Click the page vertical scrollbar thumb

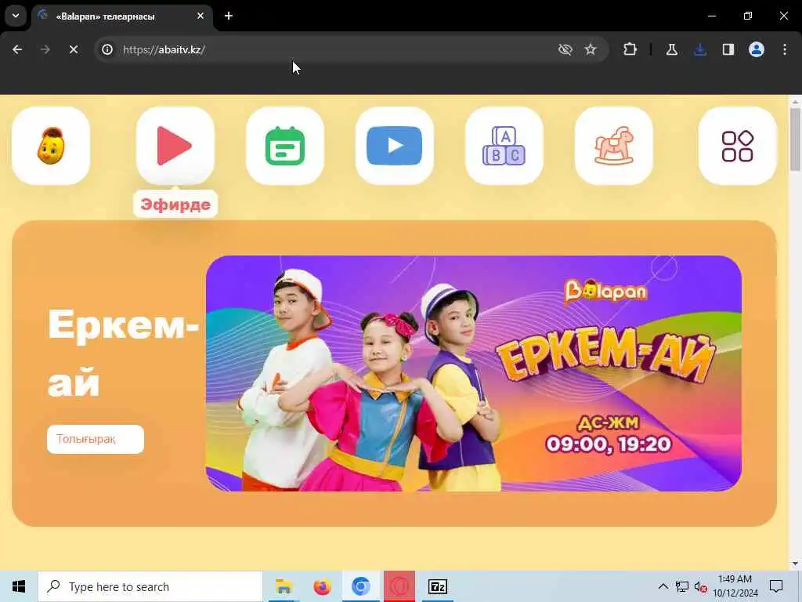(795, 140)
